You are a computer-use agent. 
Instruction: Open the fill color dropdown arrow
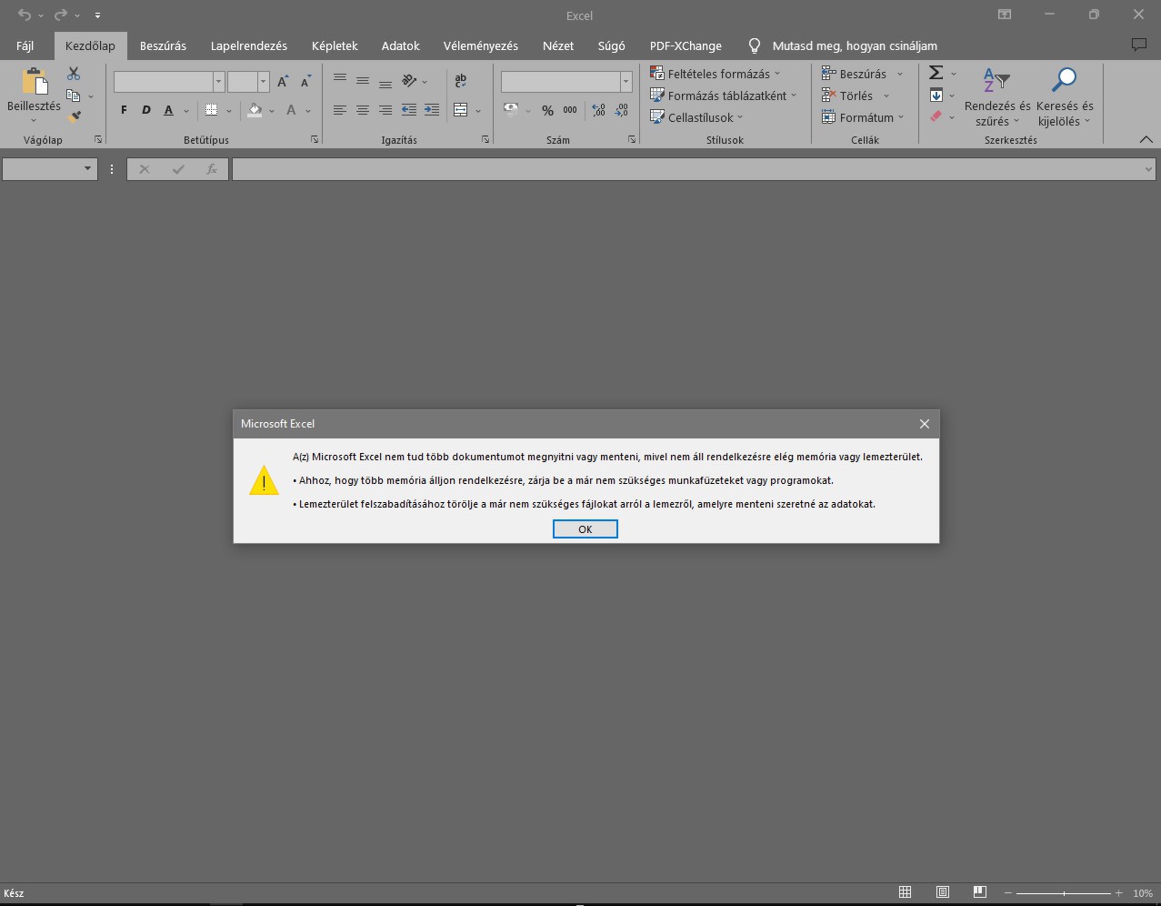pos(272,111)
